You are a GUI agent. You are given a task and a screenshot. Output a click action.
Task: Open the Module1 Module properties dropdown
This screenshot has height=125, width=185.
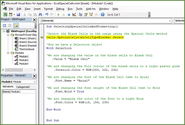click(x=34, y=82)
